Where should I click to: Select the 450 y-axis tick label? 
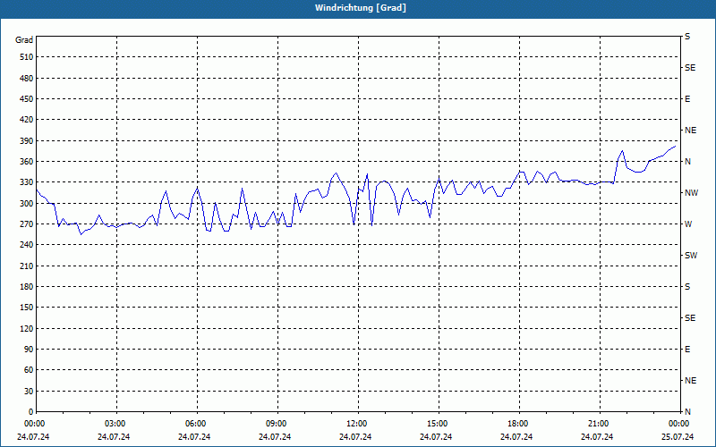click(27, 99)
